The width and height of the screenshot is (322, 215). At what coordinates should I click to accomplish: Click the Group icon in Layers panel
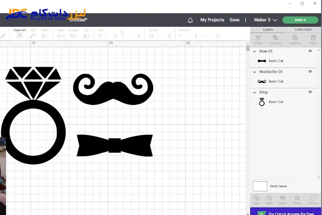point(258,38)
